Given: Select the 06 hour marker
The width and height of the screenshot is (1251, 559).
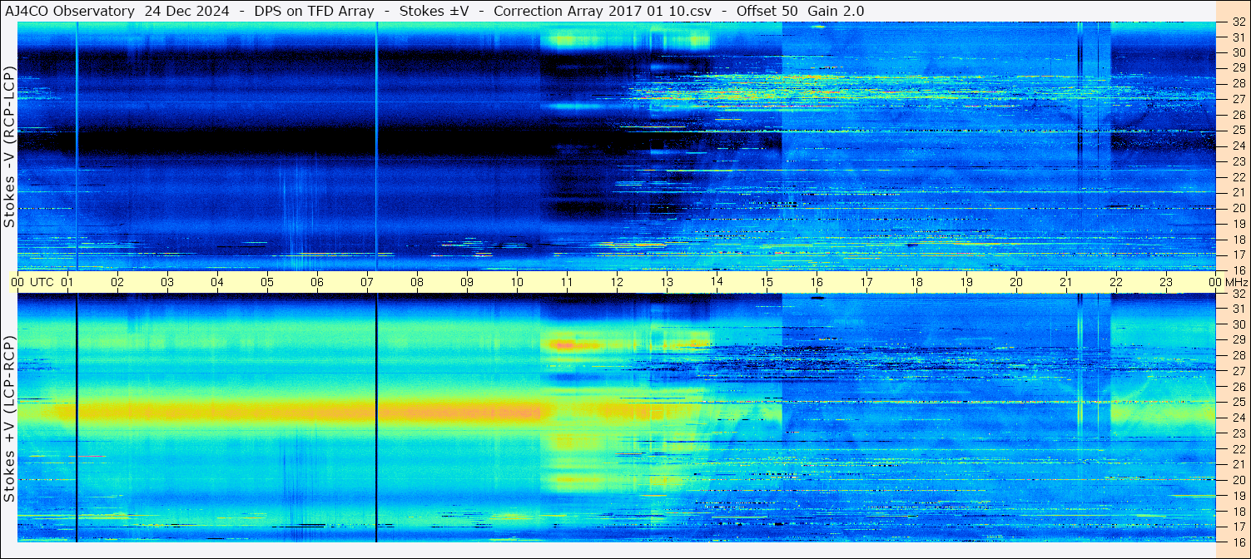Looking at the screenshot, I should pyautogui.click(x=317, y=282).
